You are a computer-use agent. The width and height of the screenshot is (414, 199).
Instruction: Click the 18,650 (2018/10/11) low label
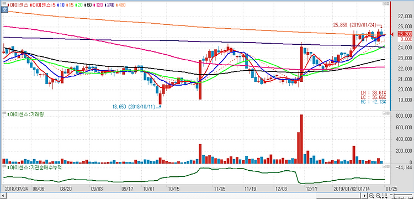point(134,107)
